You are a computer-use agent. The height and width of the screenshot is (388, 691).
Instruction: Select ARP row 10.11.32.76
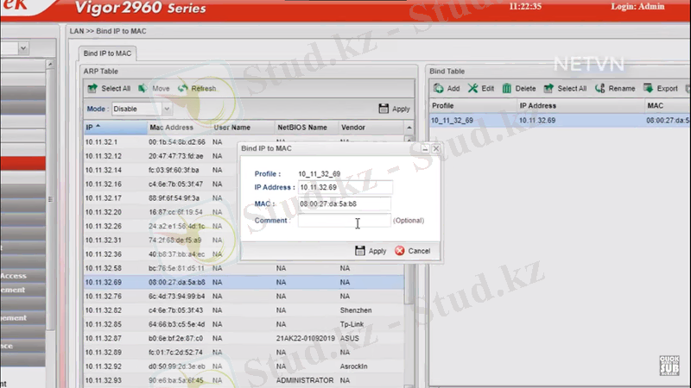click(x=244, y=297)
